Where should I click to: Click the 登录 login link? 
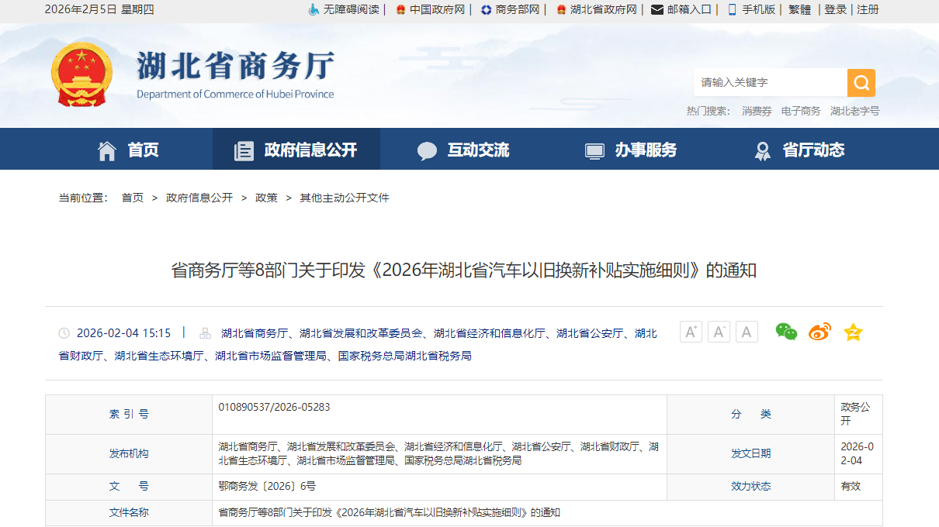coord(835,10)
